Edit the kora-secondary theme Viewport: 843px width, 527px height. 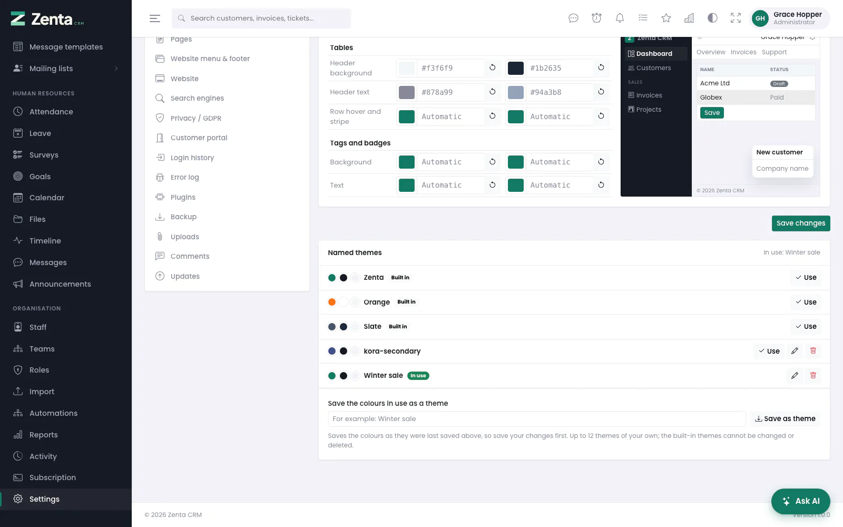pyautogui.click(x=795, y=351)
